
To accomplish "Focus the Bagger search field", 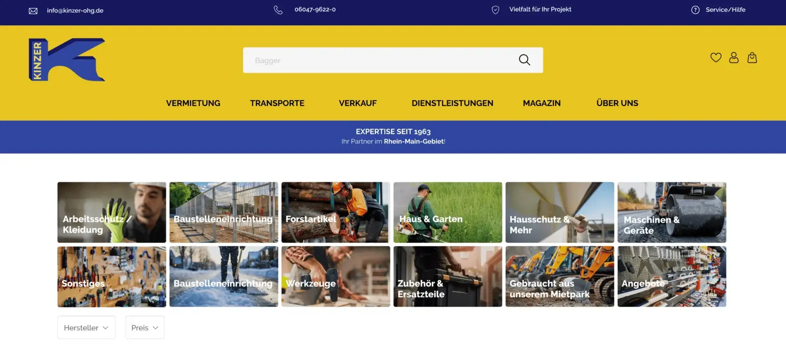I will [378, 60].
